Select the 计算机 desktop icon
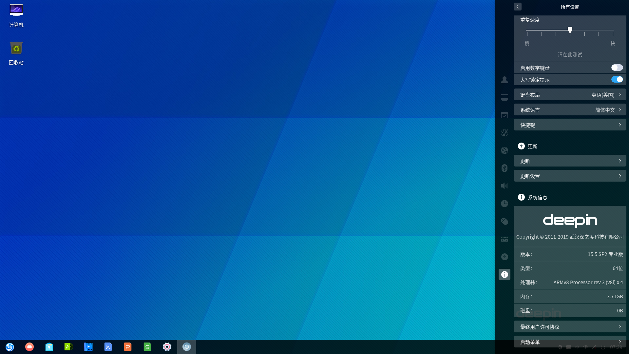 pyautogui.click(x=16, y=16)
